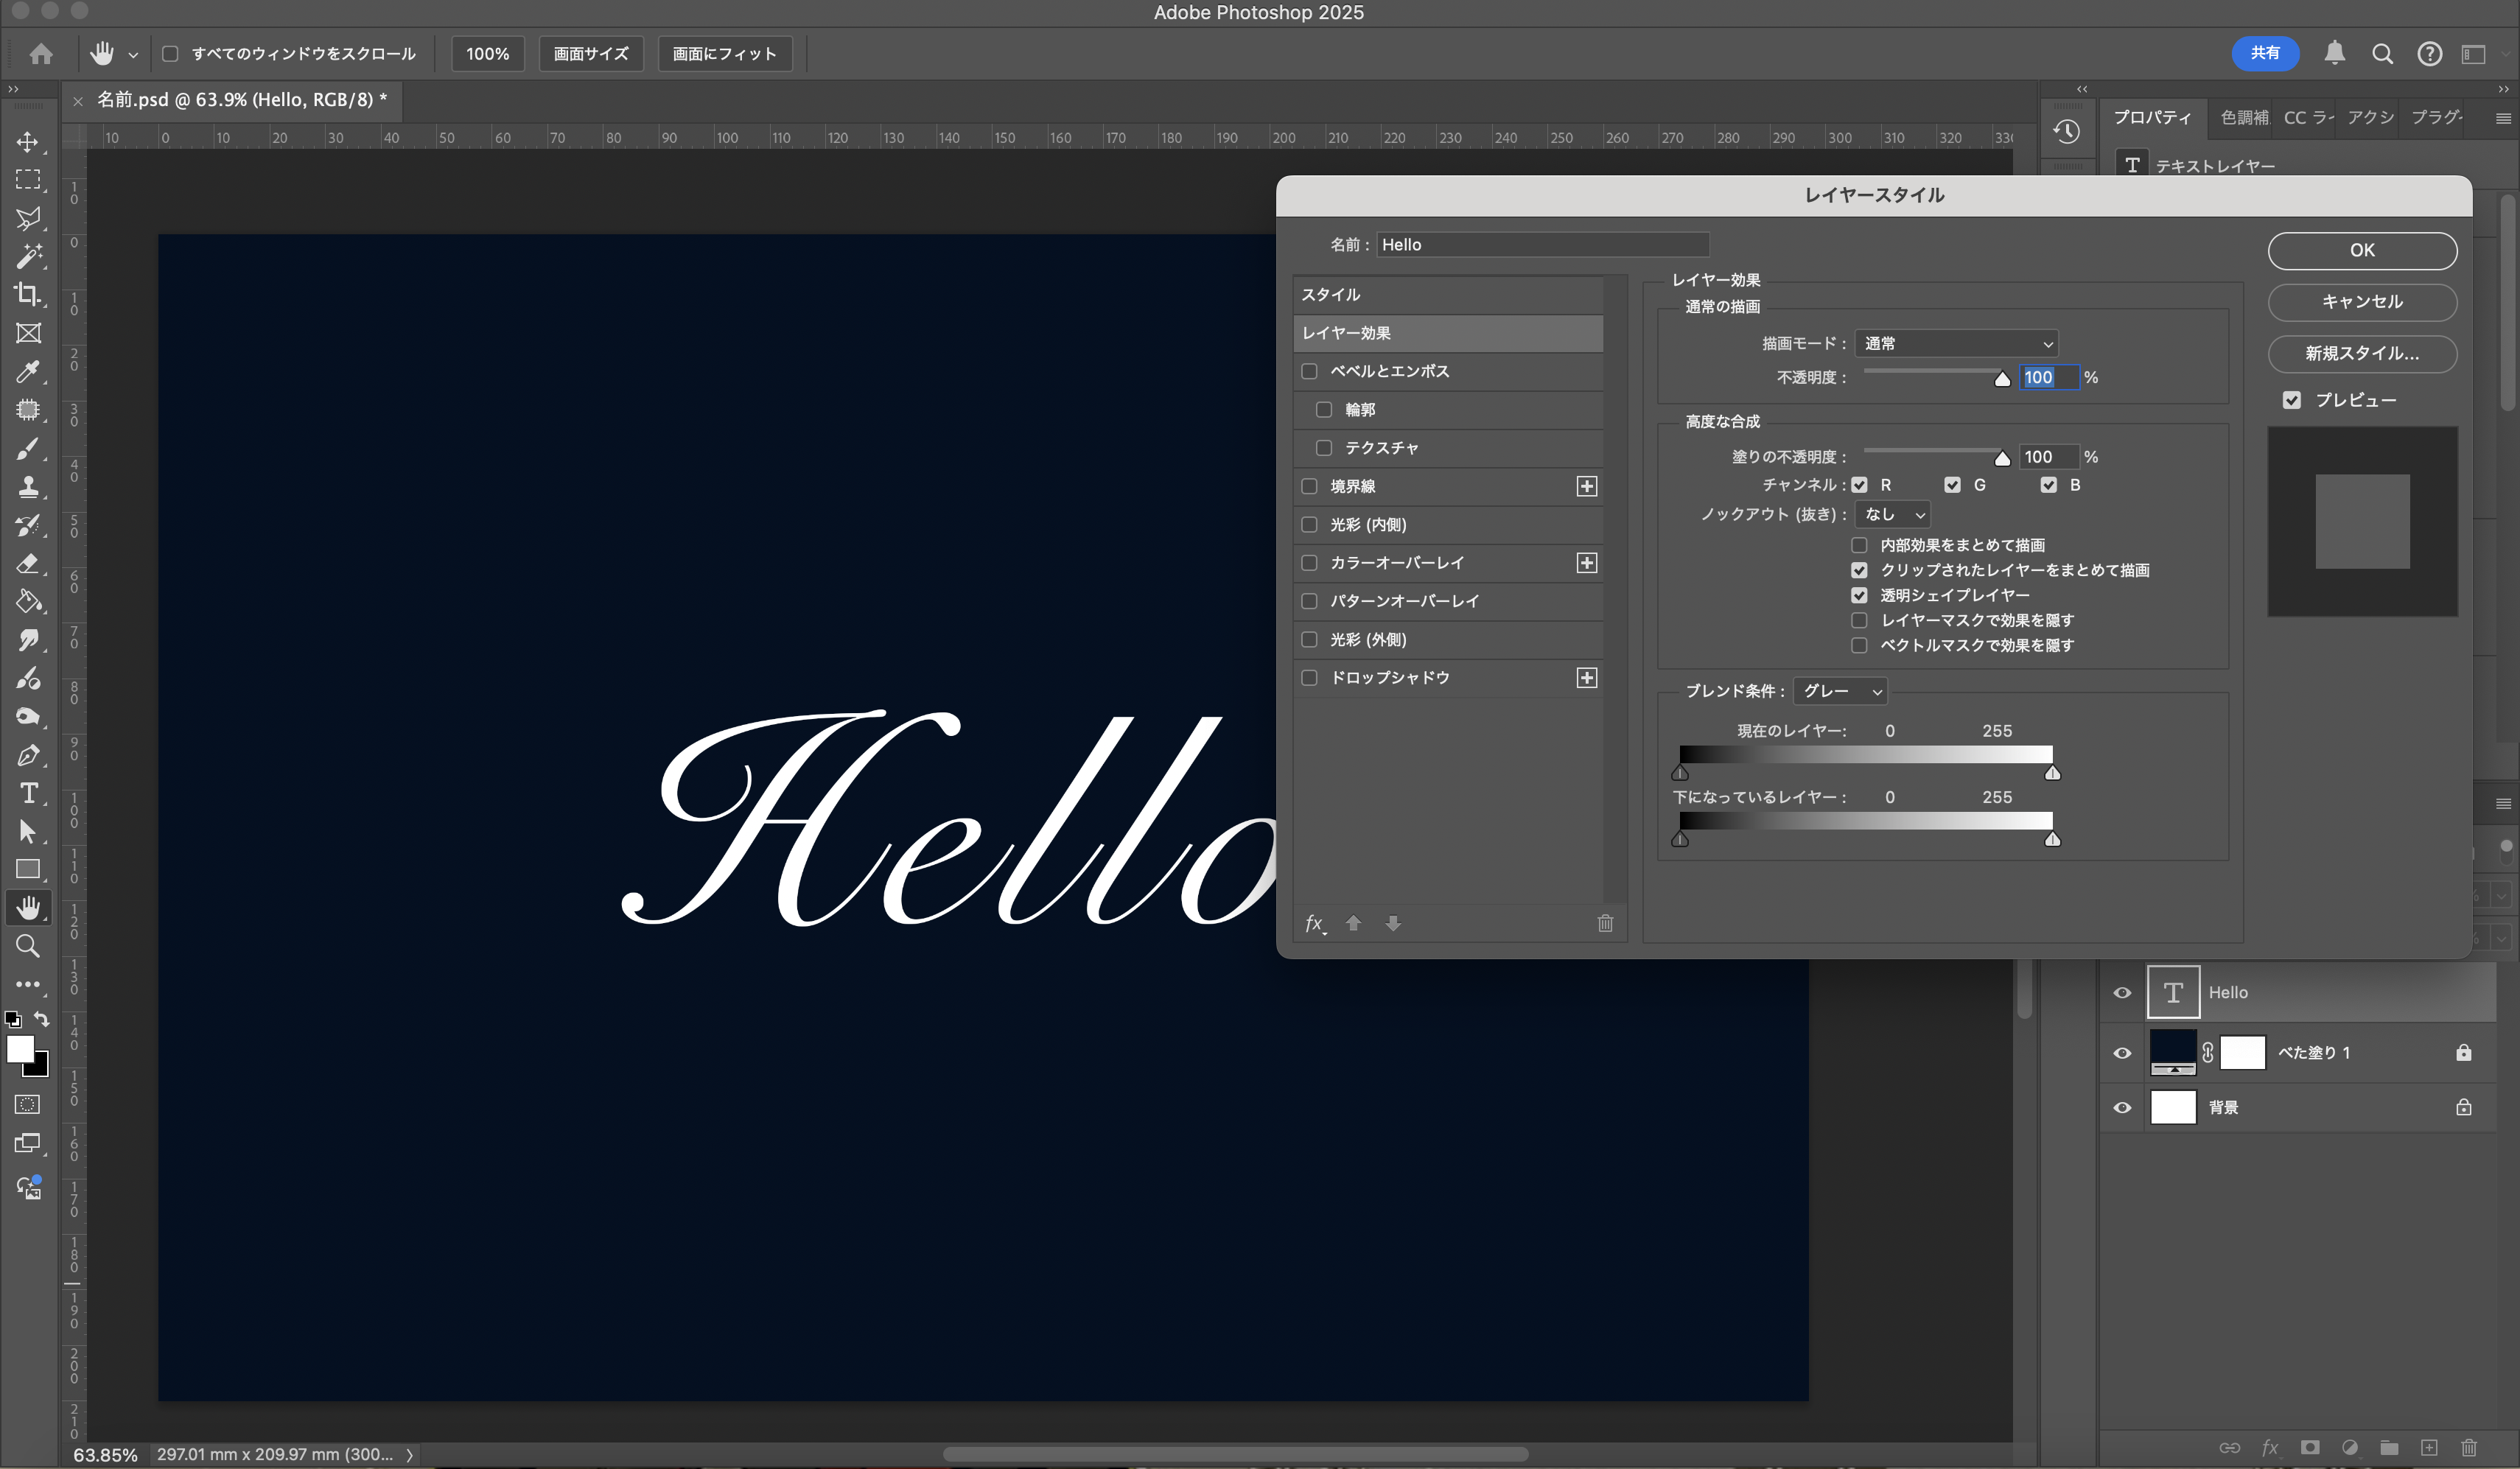Click the べた塗り 1 layer thumbnail

click(x=2173, y=1053)
